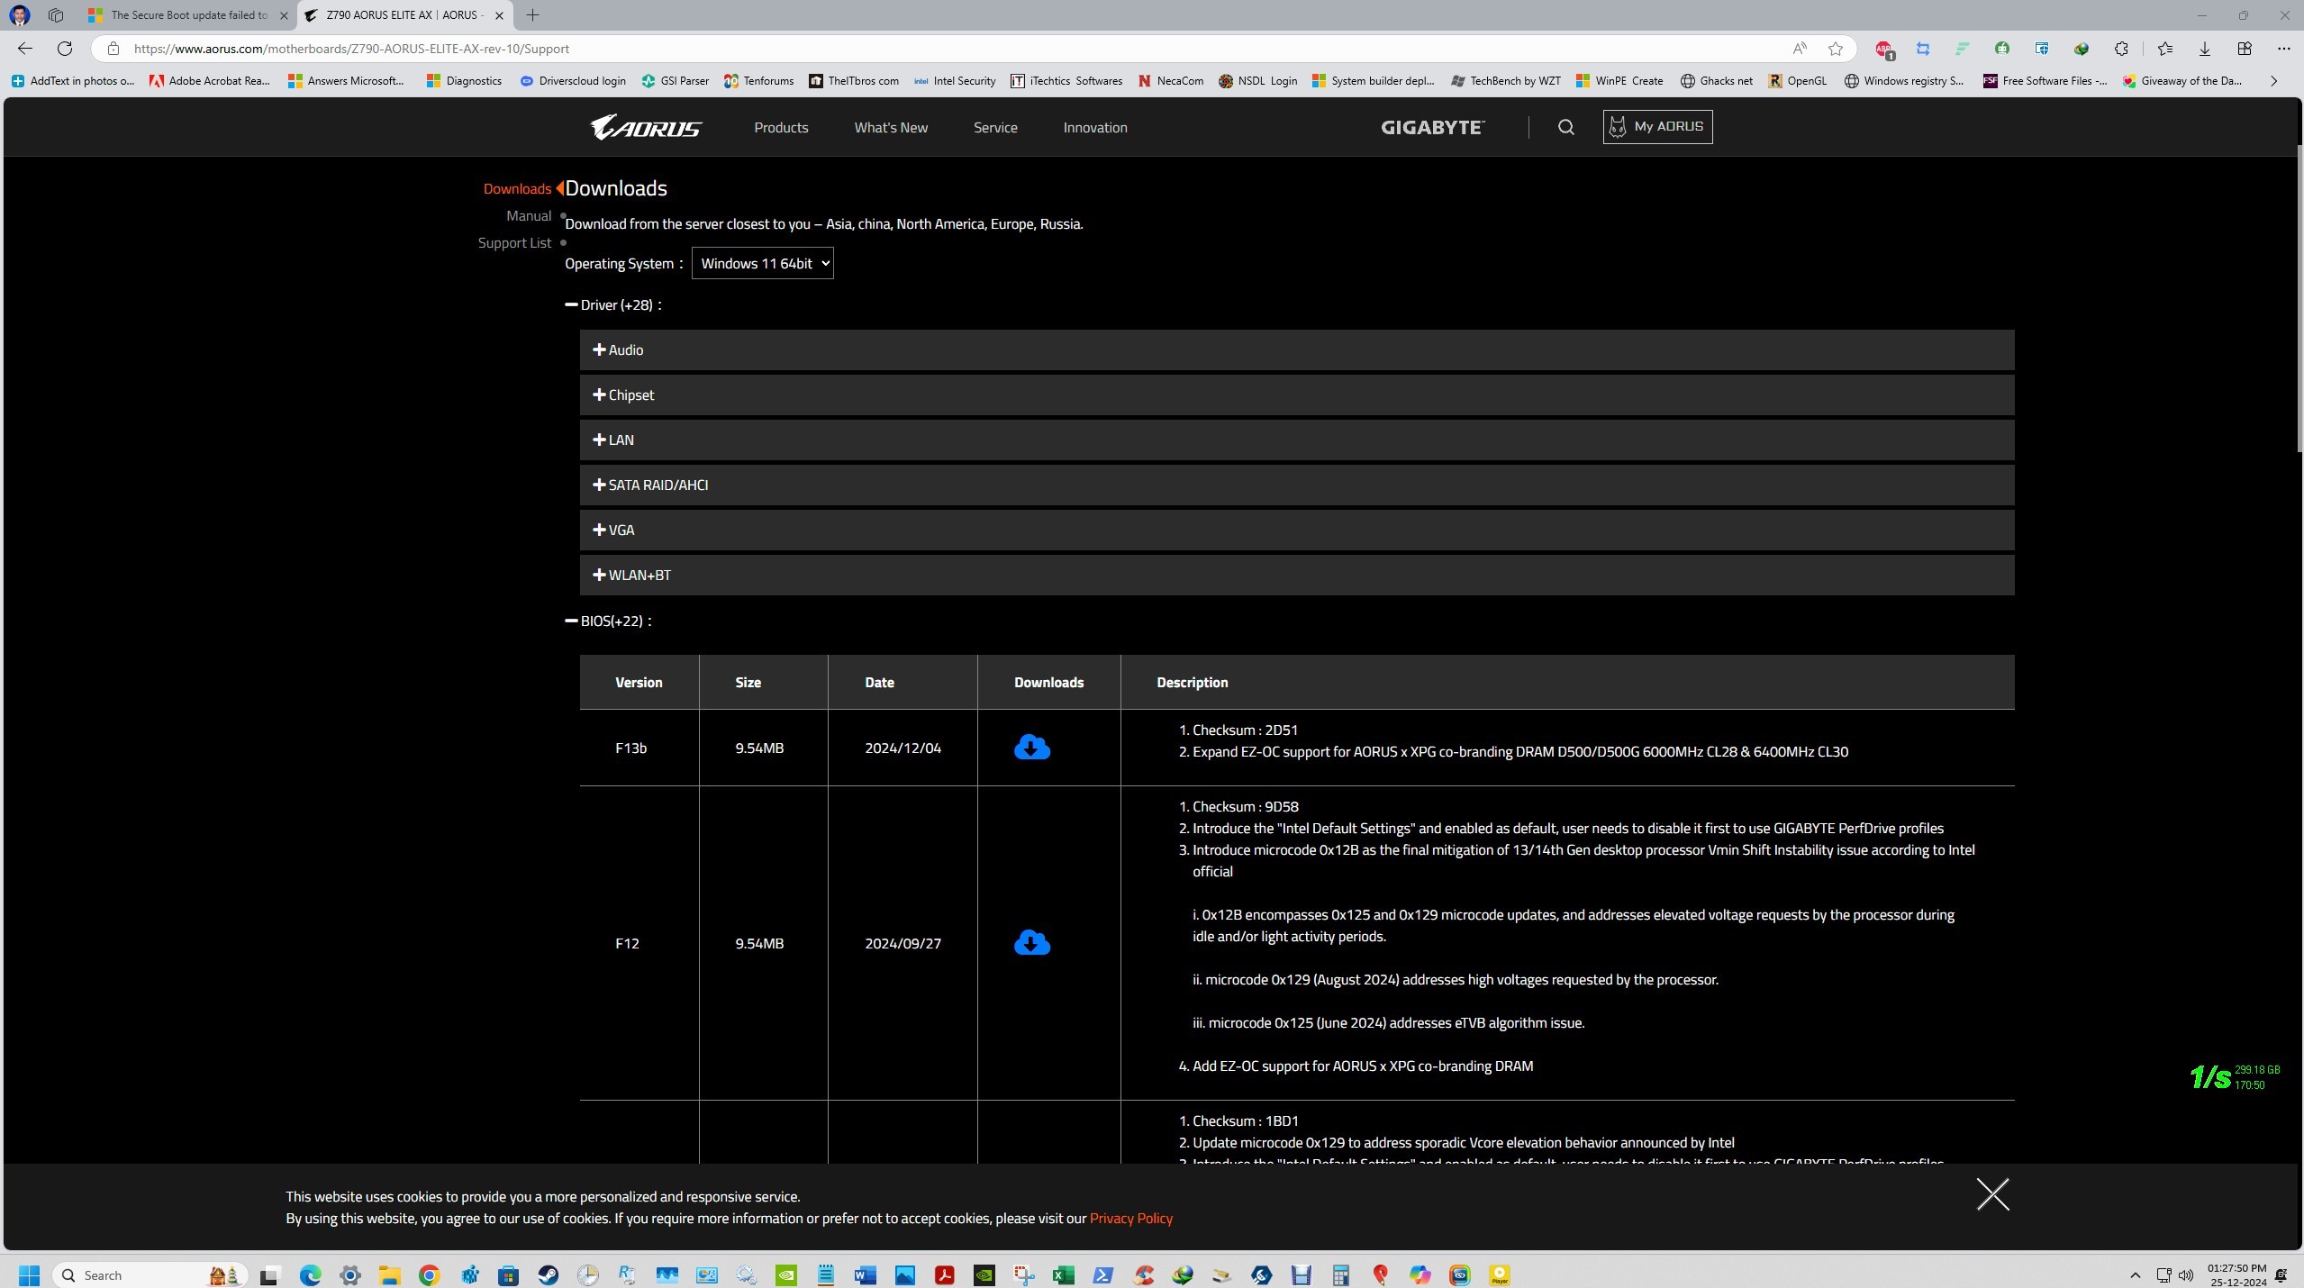The height and width of the screenshot is (1288, 2304).
Task: Click the My AORUS button
Action: 1657,127
